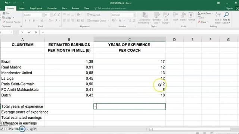Screen dimensions: 239x134
Task: Apply comma style
Action: pyautogui.click(x=124, y=20)
